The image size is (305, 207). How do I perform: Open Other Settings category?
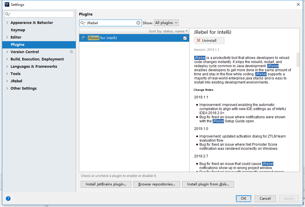tap(23, 88)
